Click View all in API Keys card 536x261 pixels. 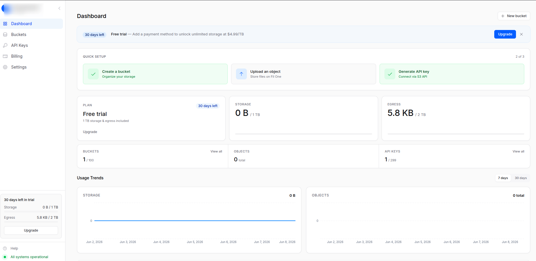pos(518,151)
